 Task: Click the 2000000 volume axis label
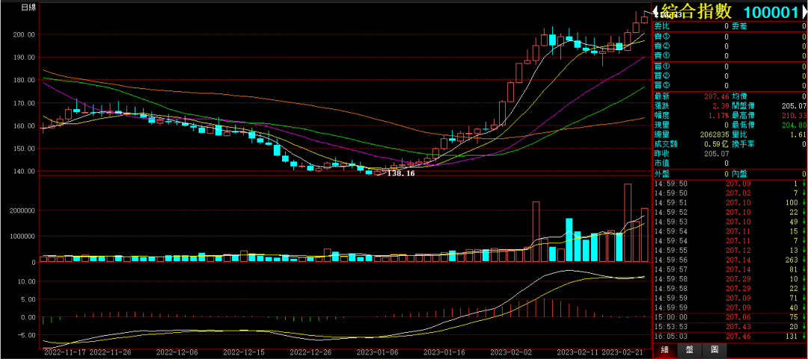pos(21,211)
